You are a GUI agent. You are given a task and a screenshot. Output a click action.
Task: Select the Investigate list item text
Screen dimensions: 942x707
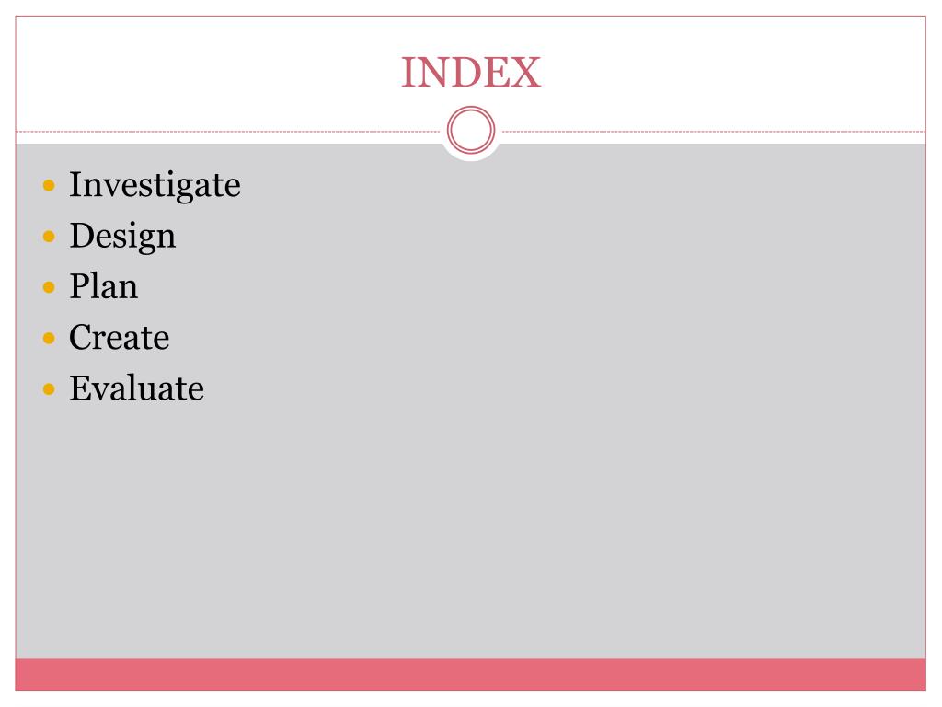pyautogui.click(x=155, y=185)
